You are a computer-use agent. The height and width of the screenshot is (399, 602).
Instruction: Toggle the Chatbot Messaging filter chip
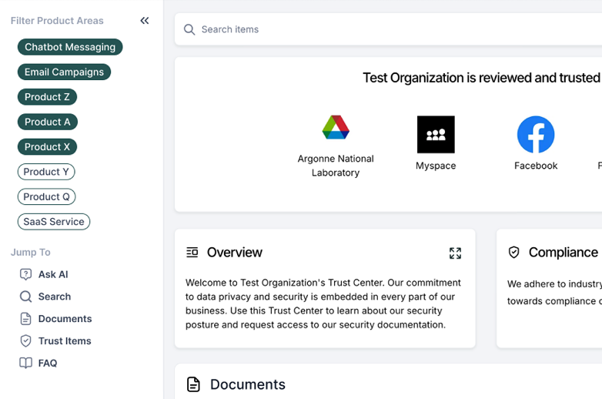(x=70, y=47)
